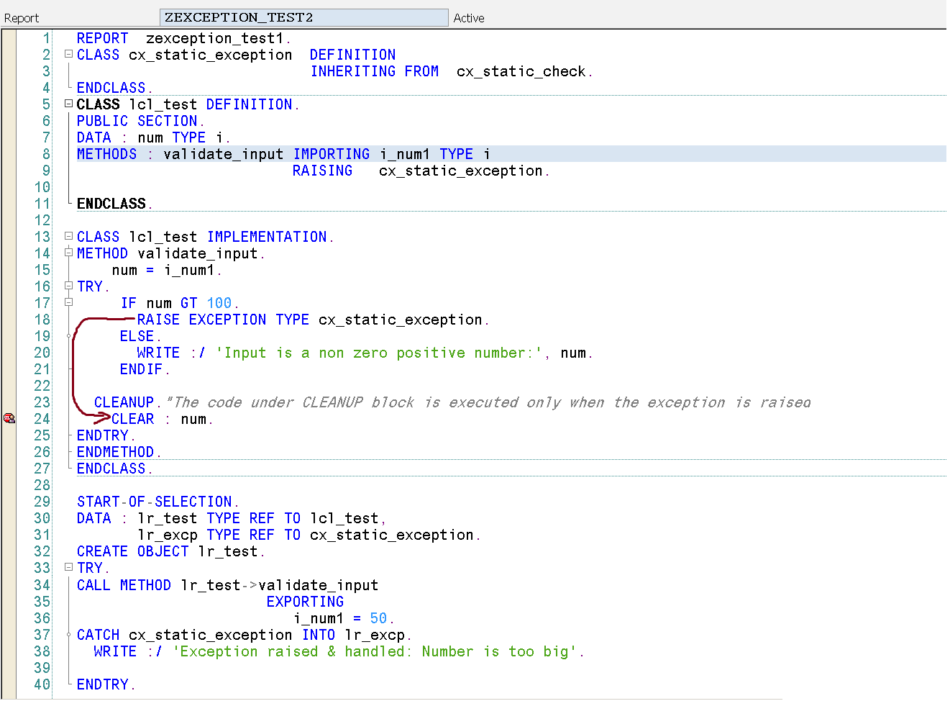The width and height of the screenshot is (950, 701).
Task: Click the CLEANUP keyword
Action: pos(124,402)
